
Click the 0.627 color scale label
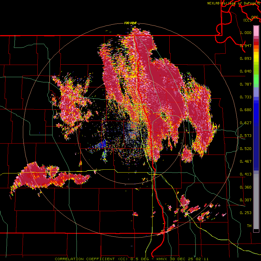click(x=246, y=123)
